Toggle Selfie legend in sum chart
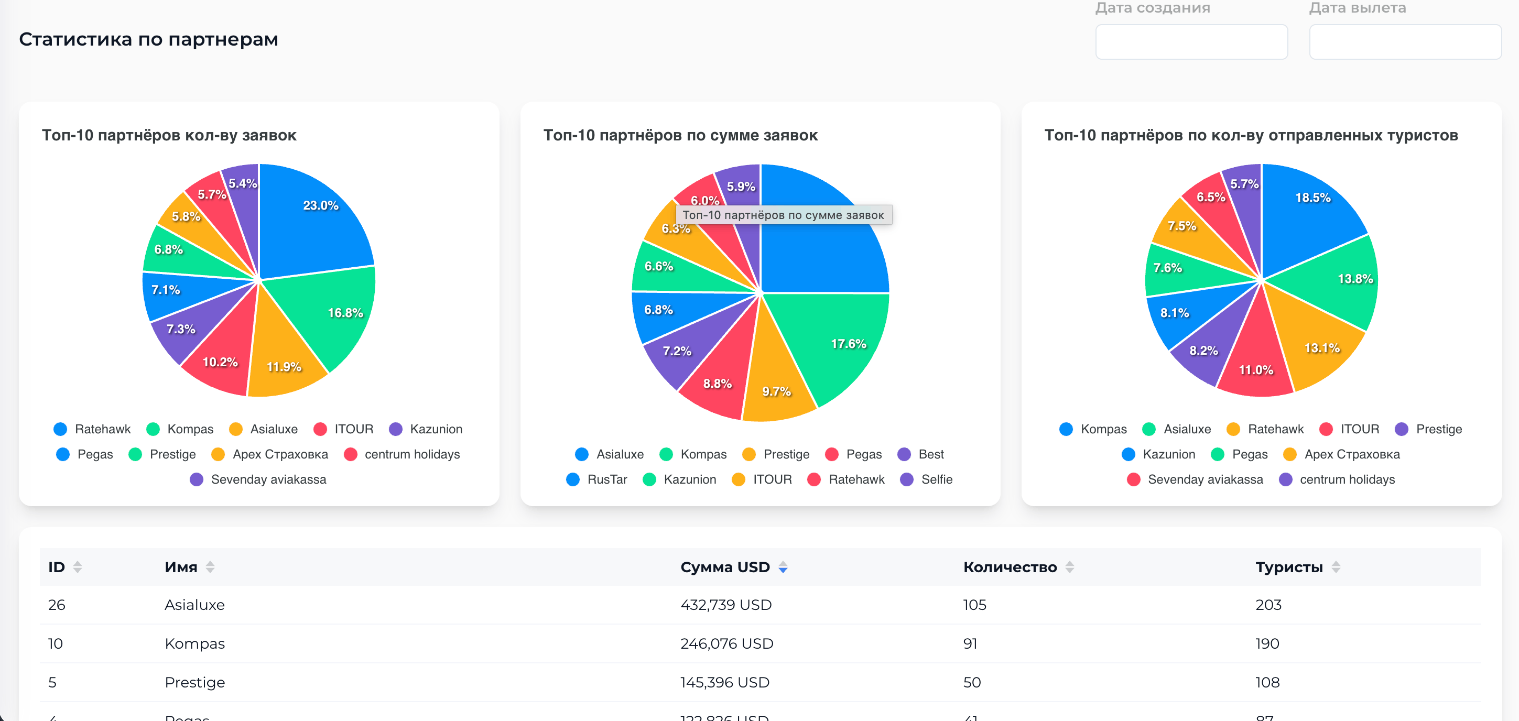The width and height of the screenshot is (1519, 721). (926, 479)
